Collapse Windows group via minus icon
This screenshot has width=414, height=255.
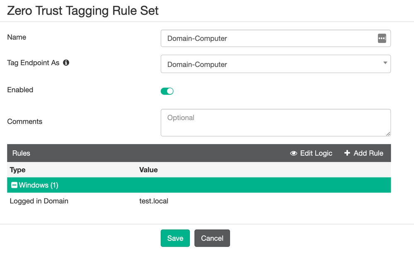click(x=14, y=185)
